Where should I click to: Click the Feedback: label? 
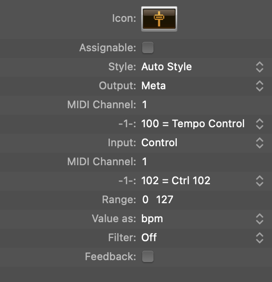click(x=110, y=256)
